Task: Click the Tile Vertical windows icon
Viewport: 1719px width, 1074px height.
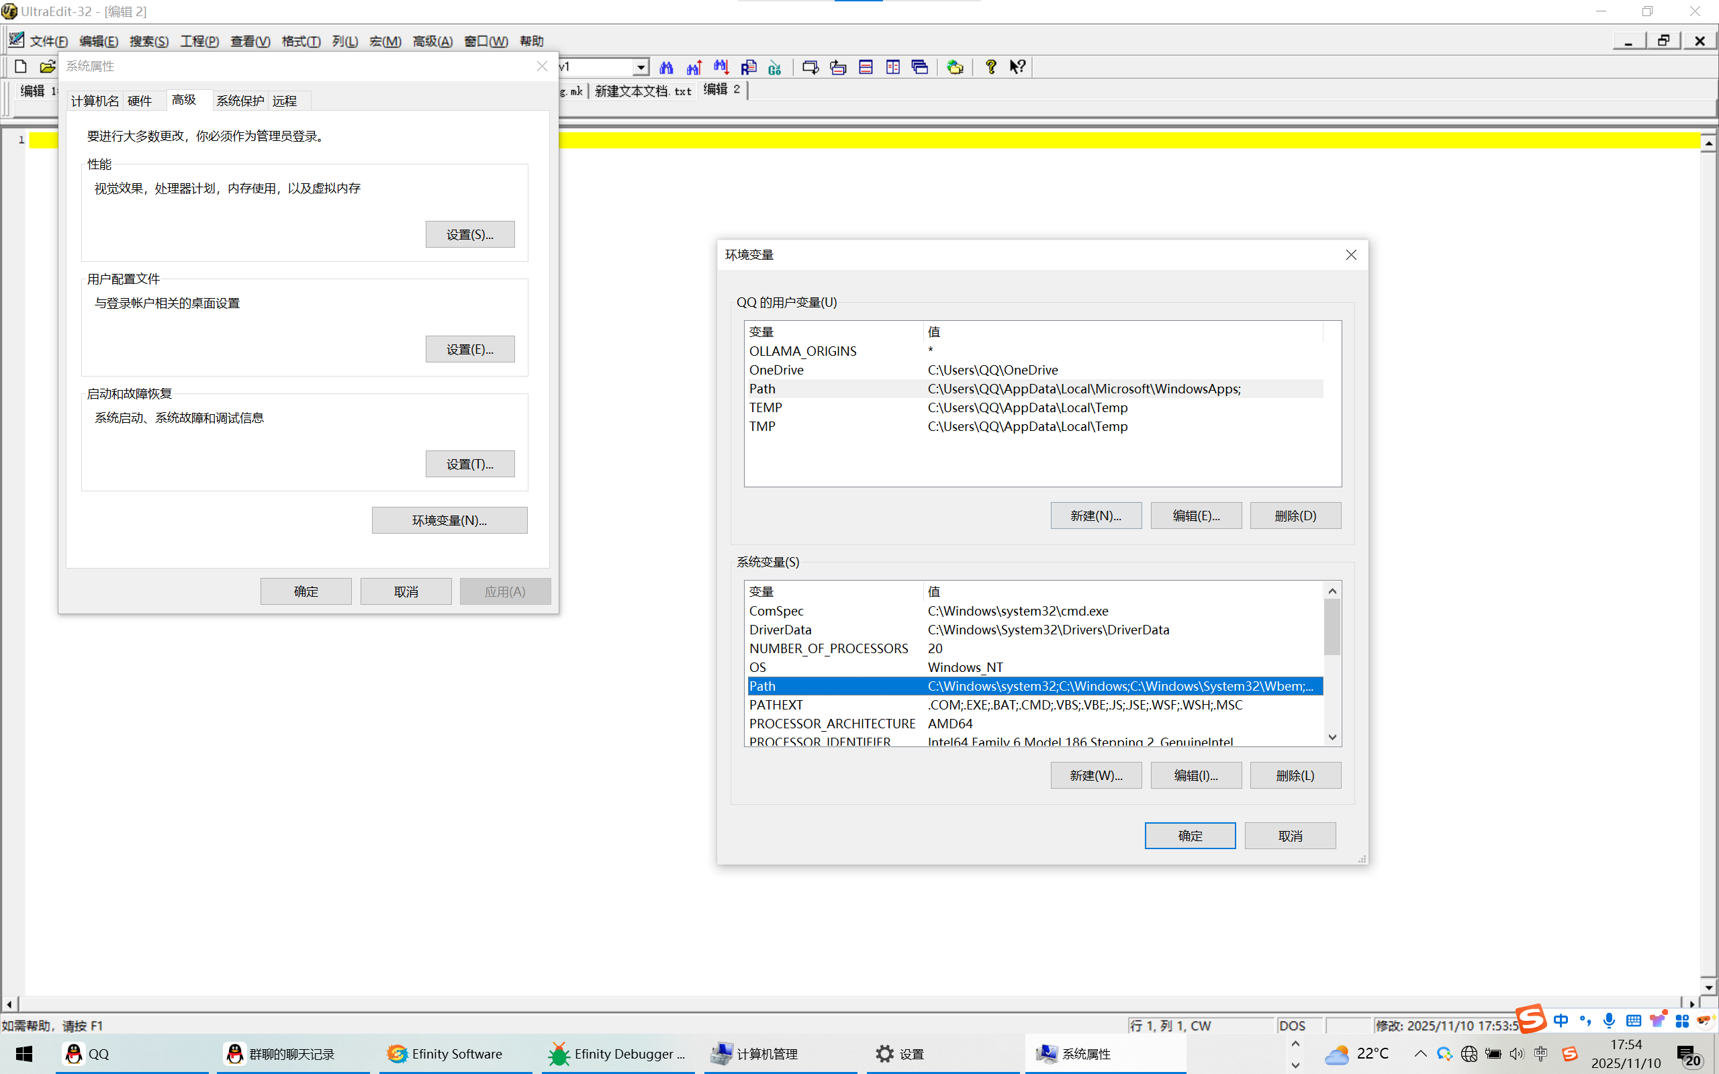Action: point(893,66)
